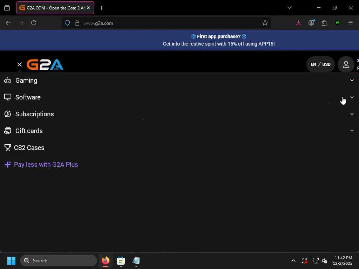Click the Gaming controller icon
The height and width of the screenshot is (269, 359).
[8, 81]
